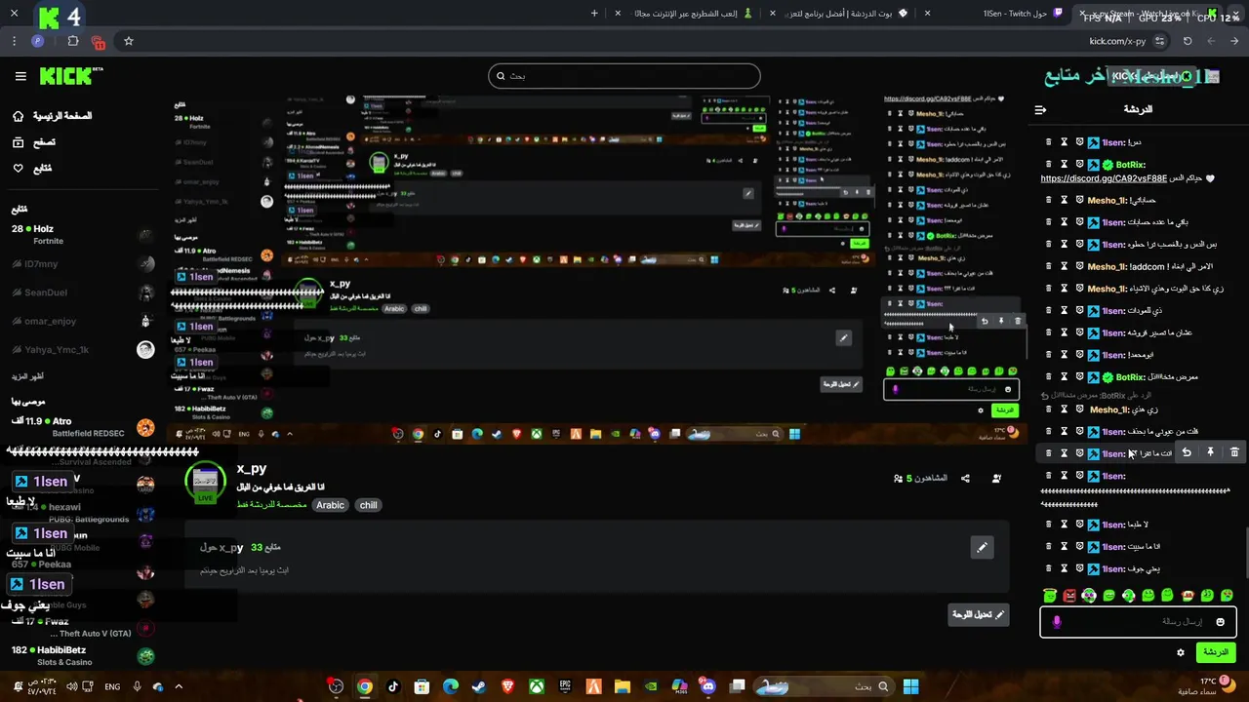Click the purple microphone in chat input
Image resolution: width=1249 pixels, height=702 pixels.
click(x=1057, y=621)
